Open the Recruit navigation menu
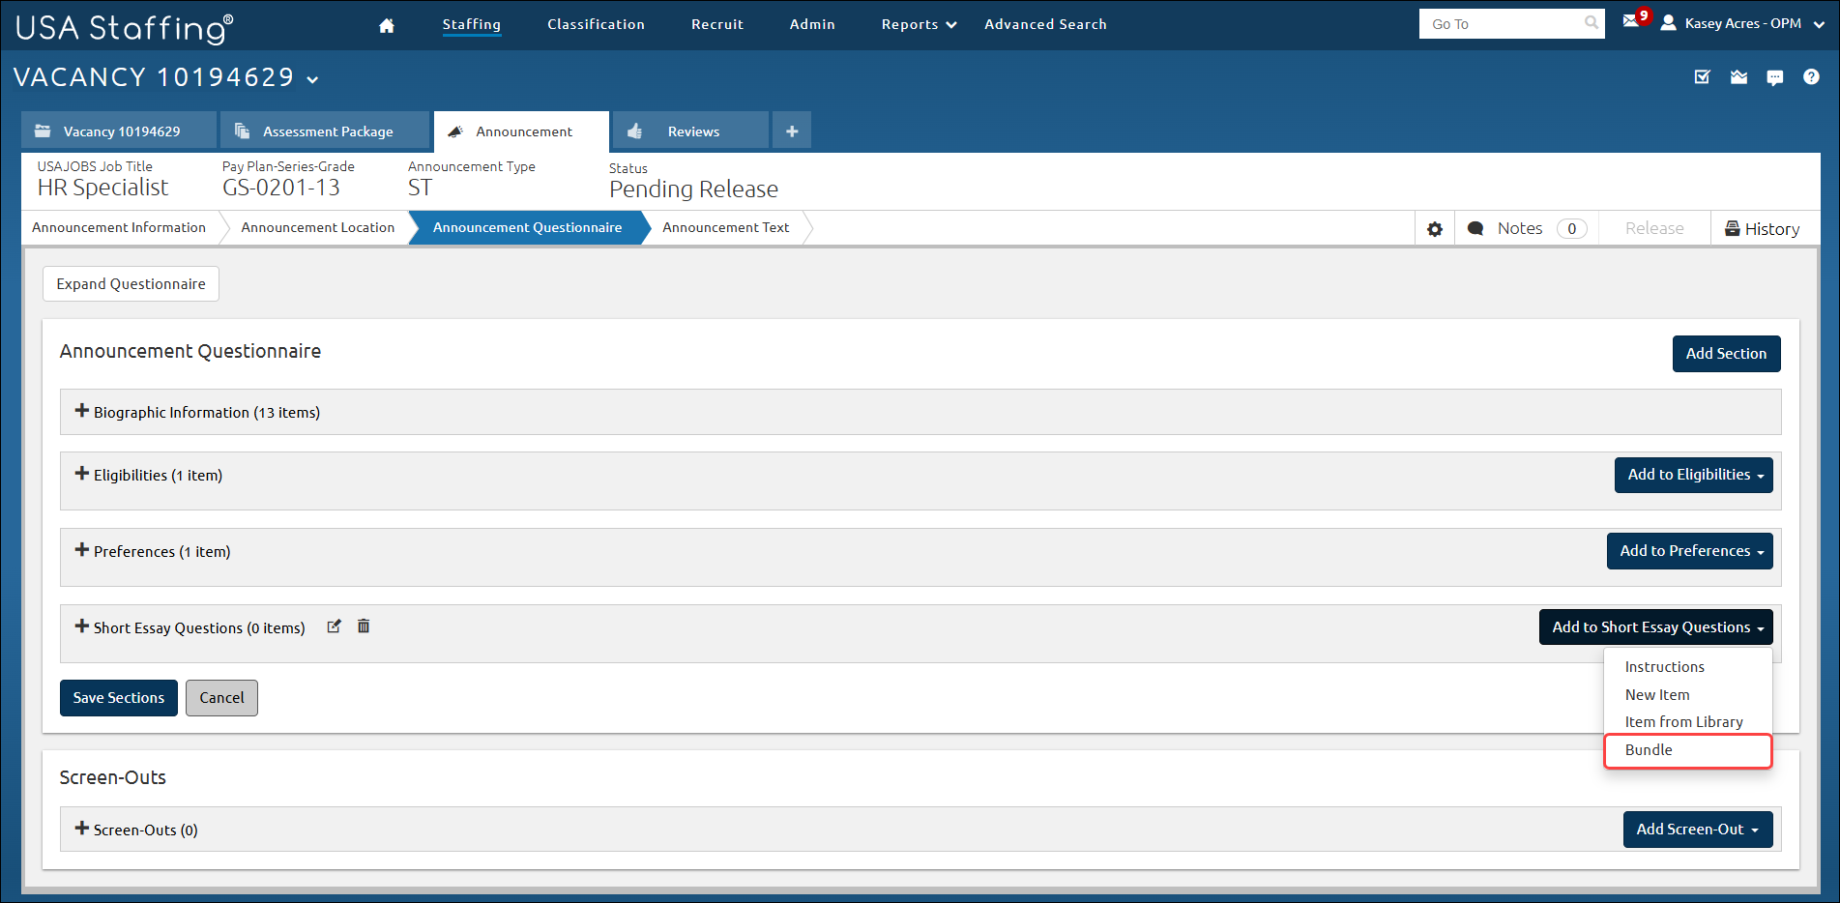1840x903 pixels. pos(717,24)
